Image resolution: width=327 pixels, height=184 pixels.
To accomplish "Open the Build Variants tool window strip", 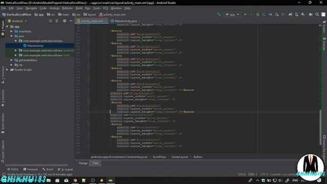I will (3, 123).
